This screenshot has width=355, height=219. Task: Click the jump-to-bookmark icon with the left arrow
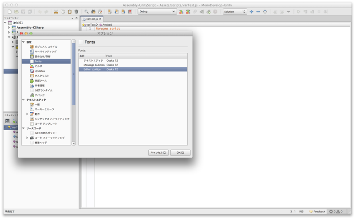(116, 12)
